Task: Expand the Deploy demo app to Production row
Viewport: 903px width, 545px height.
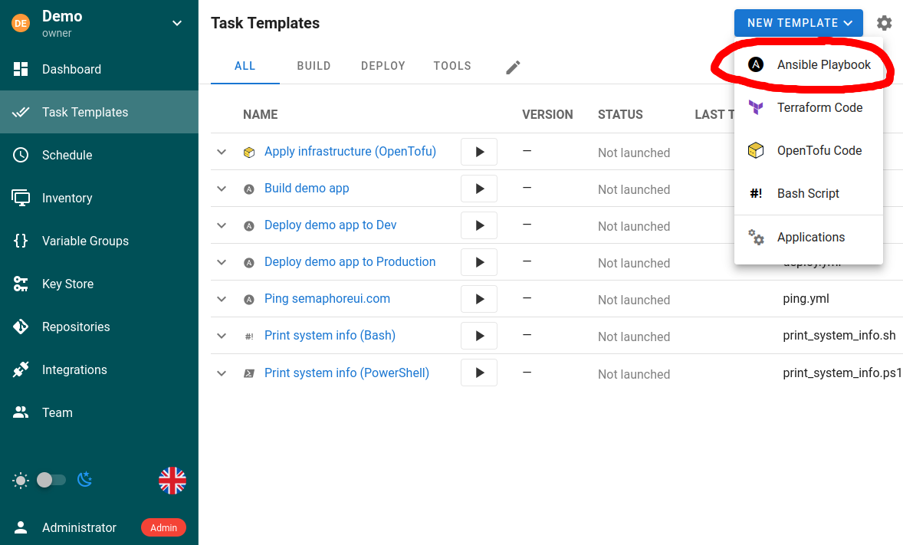Action: pos(222,262)
